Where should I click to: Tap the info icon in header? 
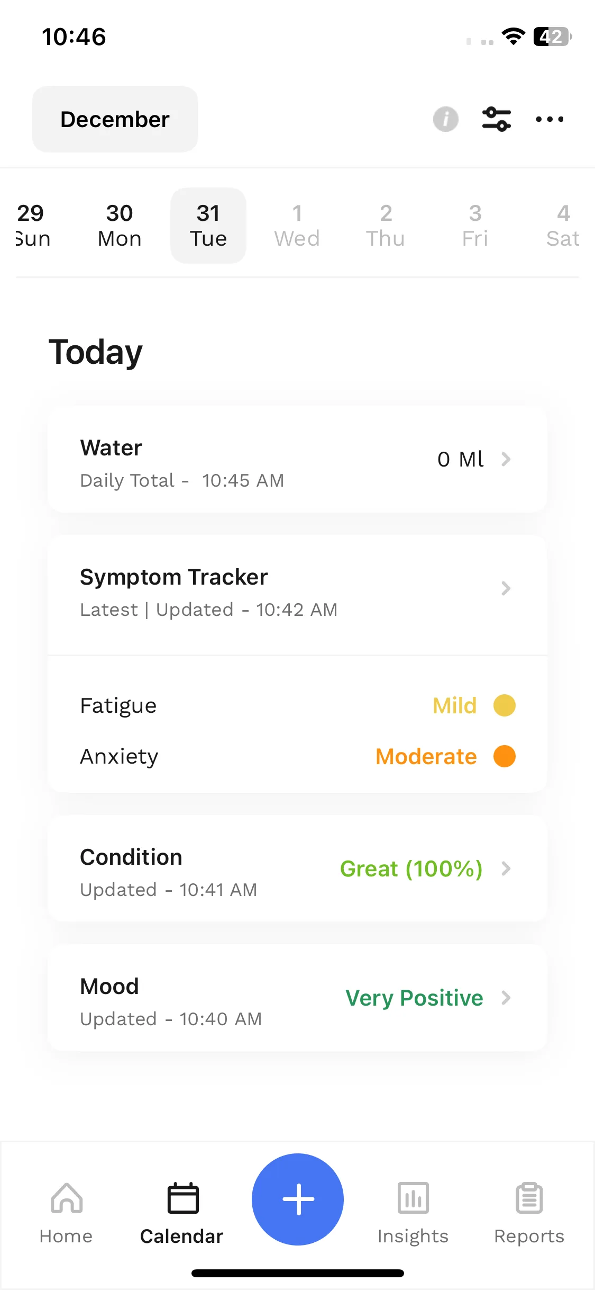point(445,119)
